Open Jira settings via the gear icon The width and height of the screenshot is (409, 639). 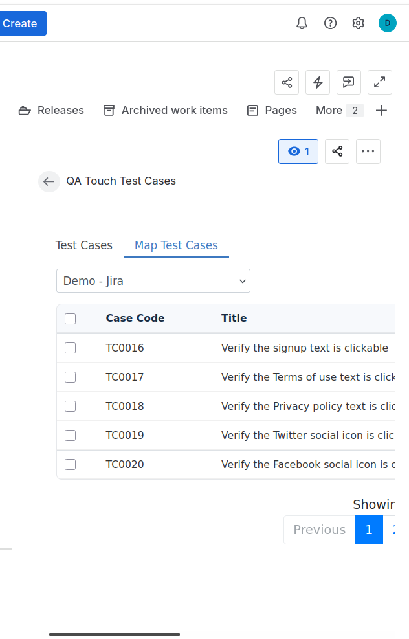click(x=358, y=23)
